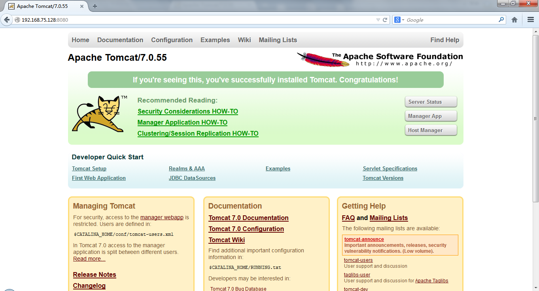
Task: Open Clustering/Session Replication HOW-TO link
Action: (198, 133)
